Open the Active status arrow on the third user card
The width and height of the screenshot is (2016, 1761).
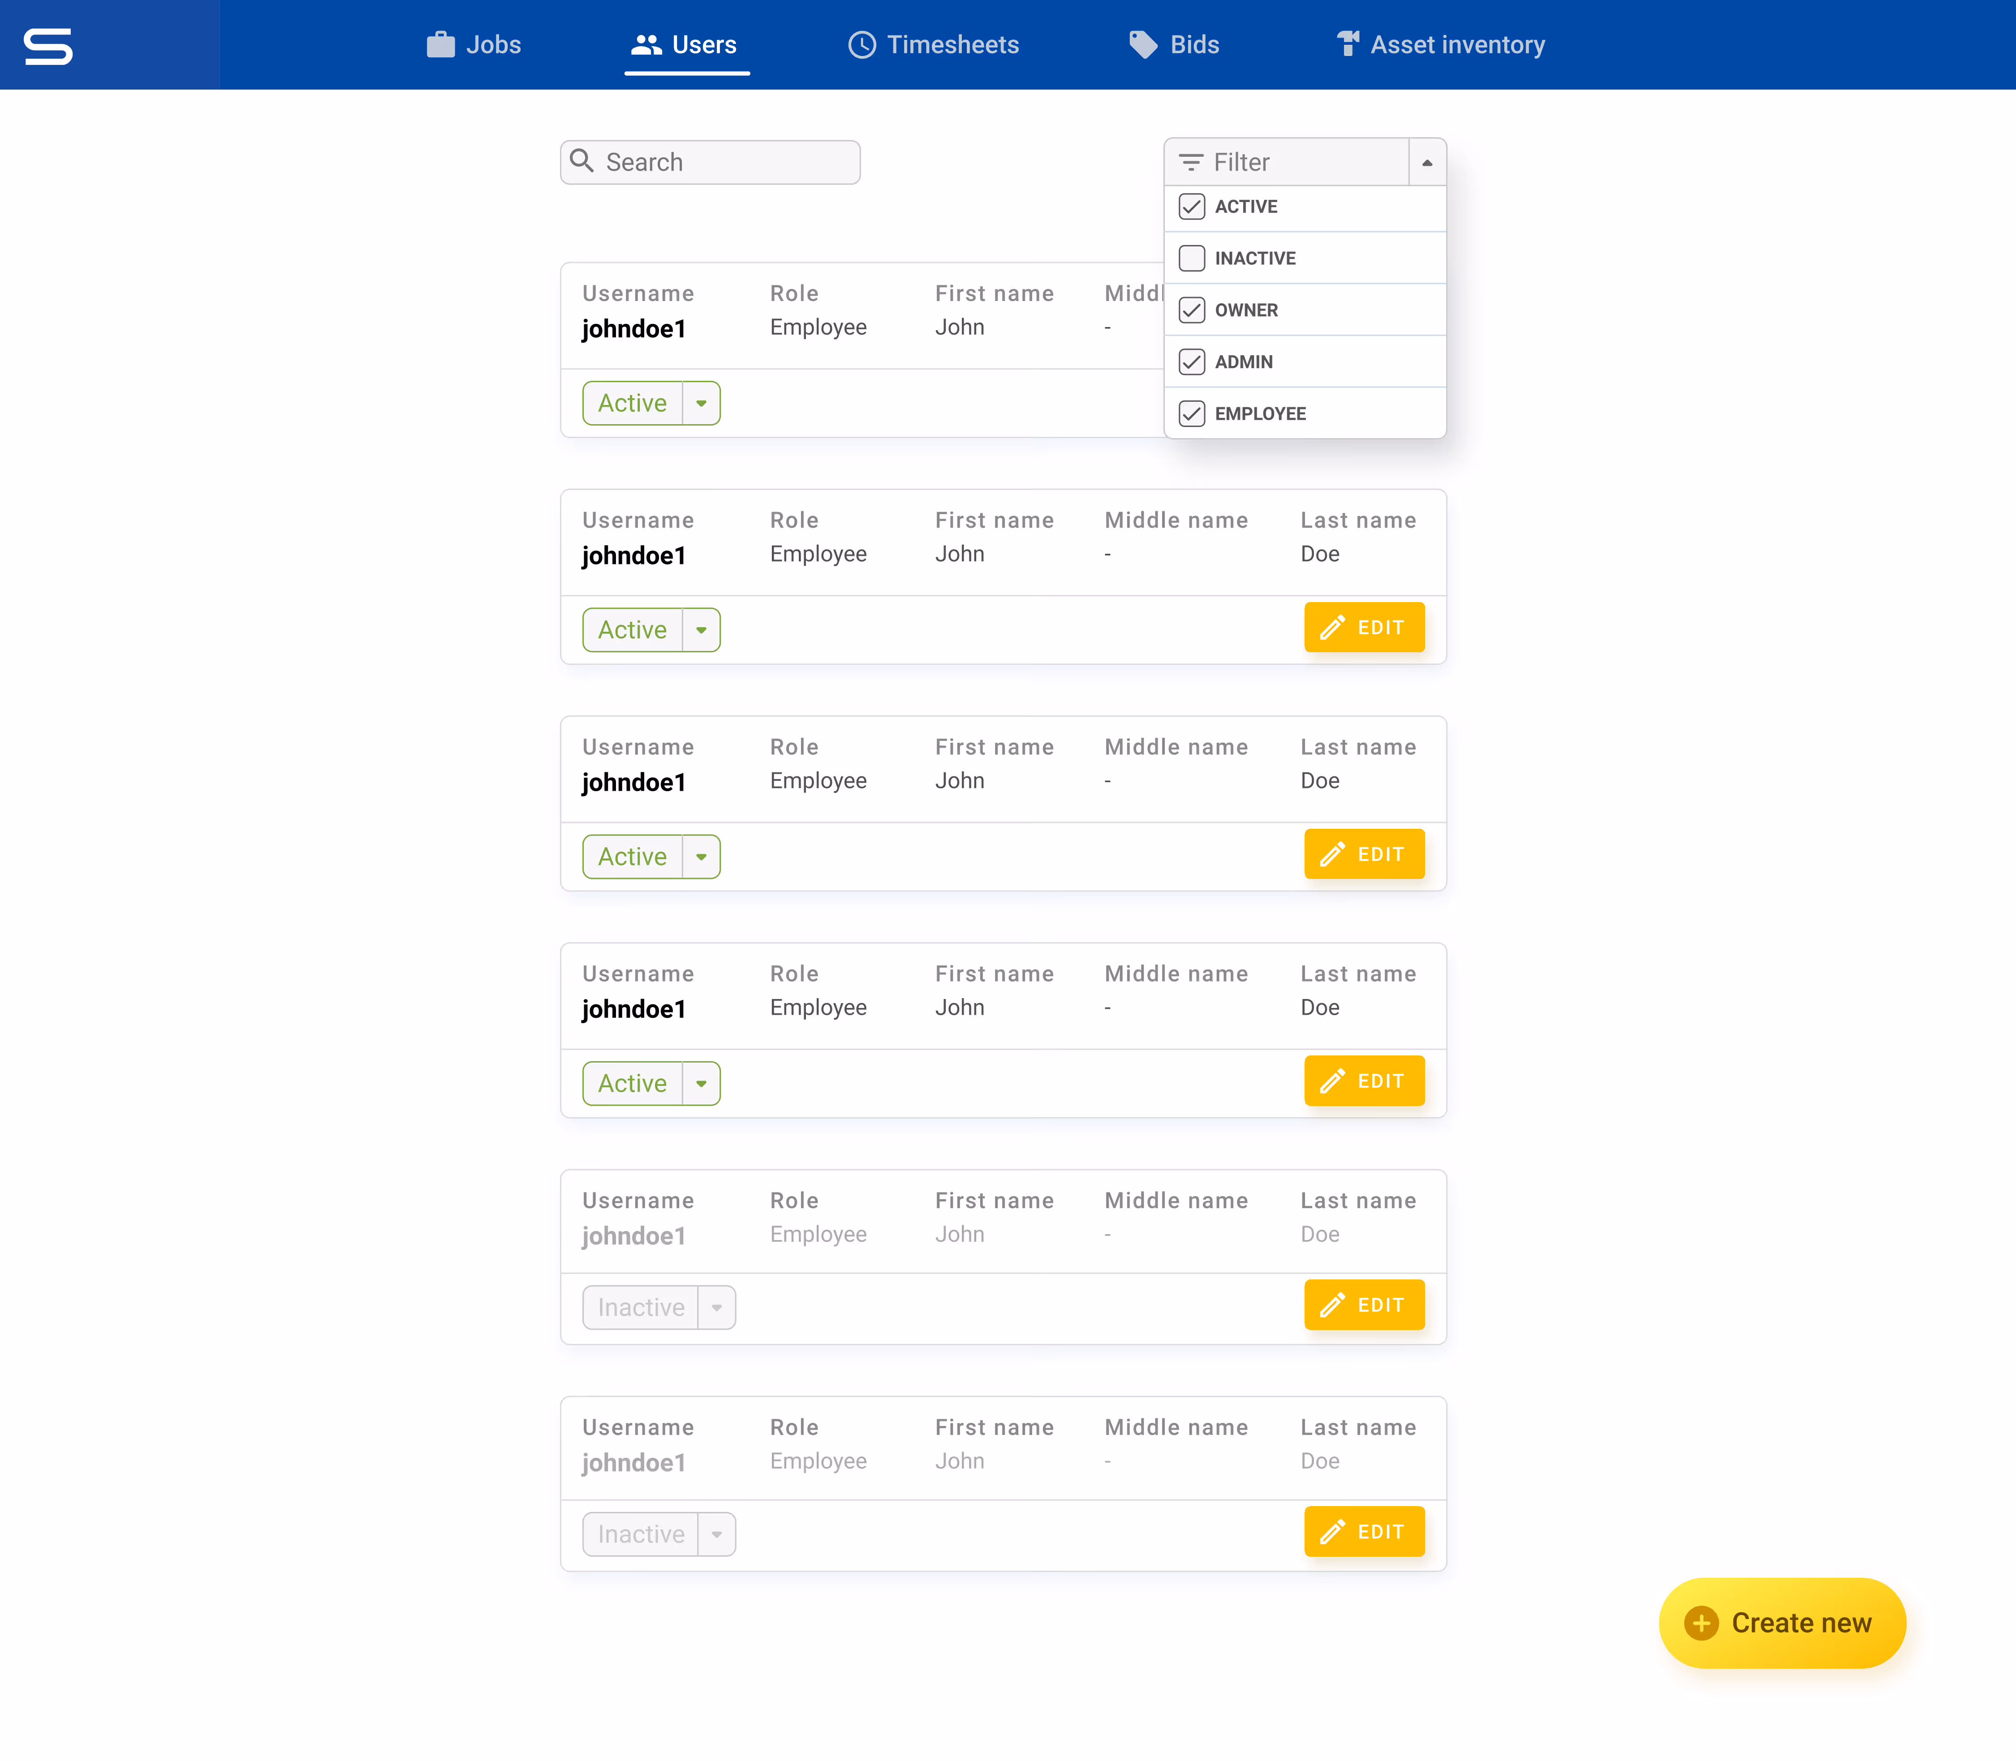coord(701,857)
